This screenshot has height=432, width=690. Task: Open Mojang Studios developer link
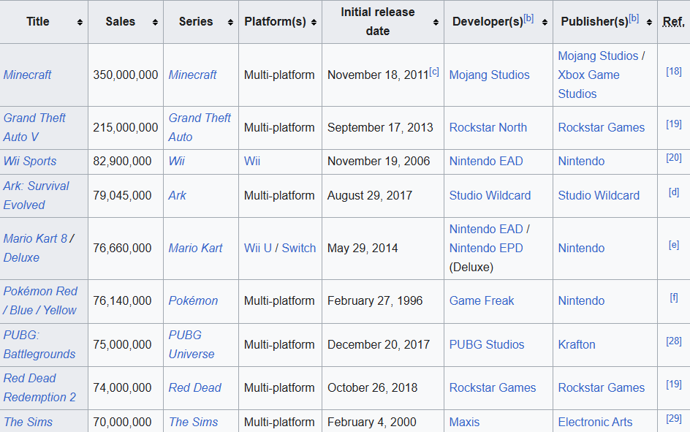(x=489, y=75)
